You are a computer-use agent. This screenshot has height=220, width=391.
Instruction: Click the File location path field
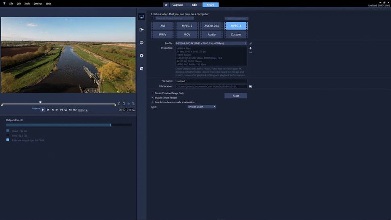pos(211,87)
